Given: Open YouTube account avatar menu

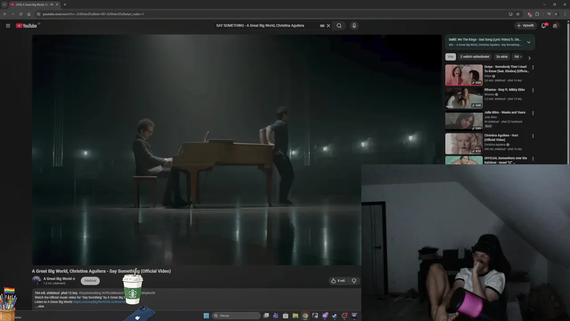Looking at the screenshot, I should tap(555, 25).
